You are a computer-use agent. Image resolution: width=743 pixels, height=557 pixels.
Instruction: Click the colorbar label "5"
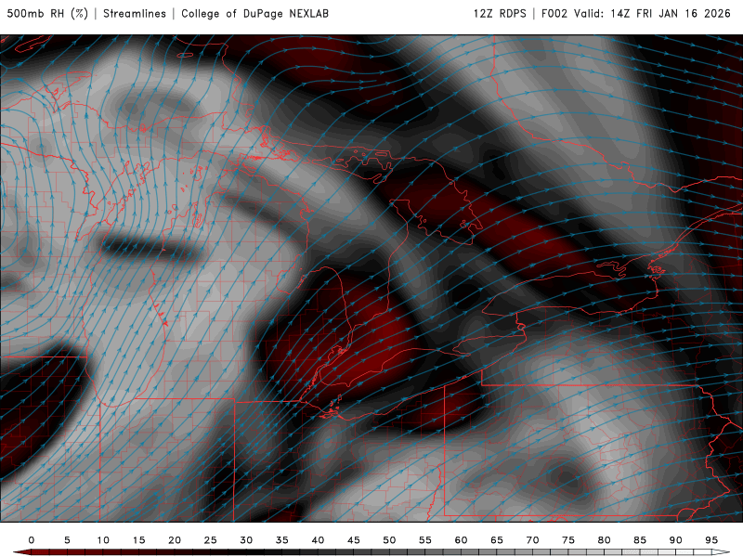point(67,540)
